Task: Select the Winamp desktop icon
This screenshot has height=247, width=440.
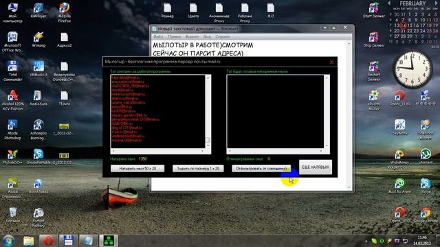Action: [x=38, y=40]
